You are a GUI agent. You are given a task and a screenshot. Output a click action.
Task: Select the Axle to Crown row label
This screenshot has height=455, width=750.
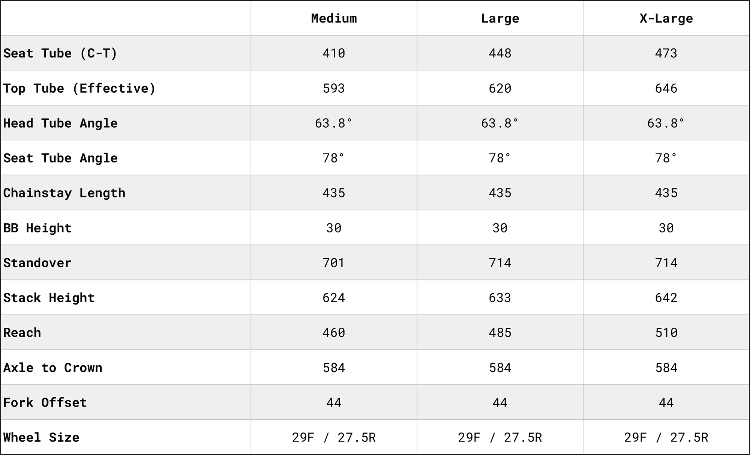53,368
